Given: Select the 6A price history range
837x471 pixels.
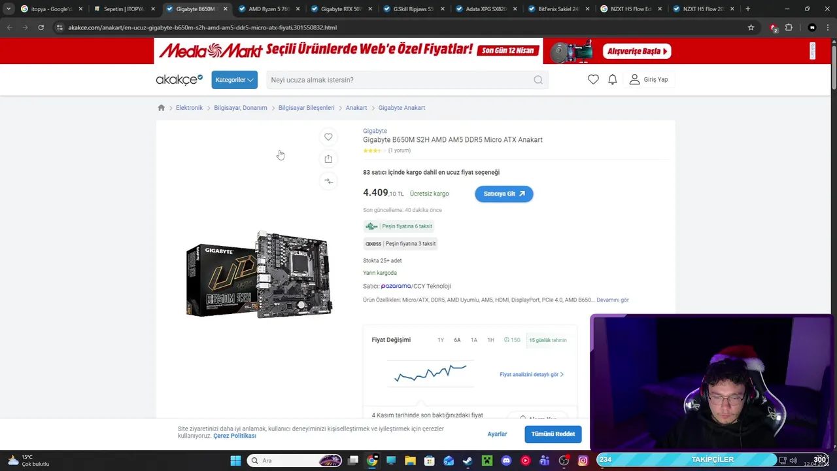Looking at the screenshot, I should tap(457, 340).
